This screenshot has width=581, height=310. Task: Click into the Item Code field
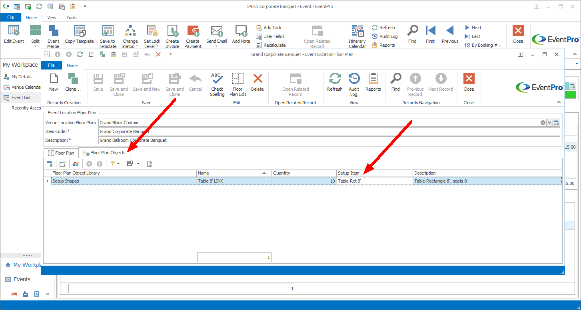(x=329, y=131)
